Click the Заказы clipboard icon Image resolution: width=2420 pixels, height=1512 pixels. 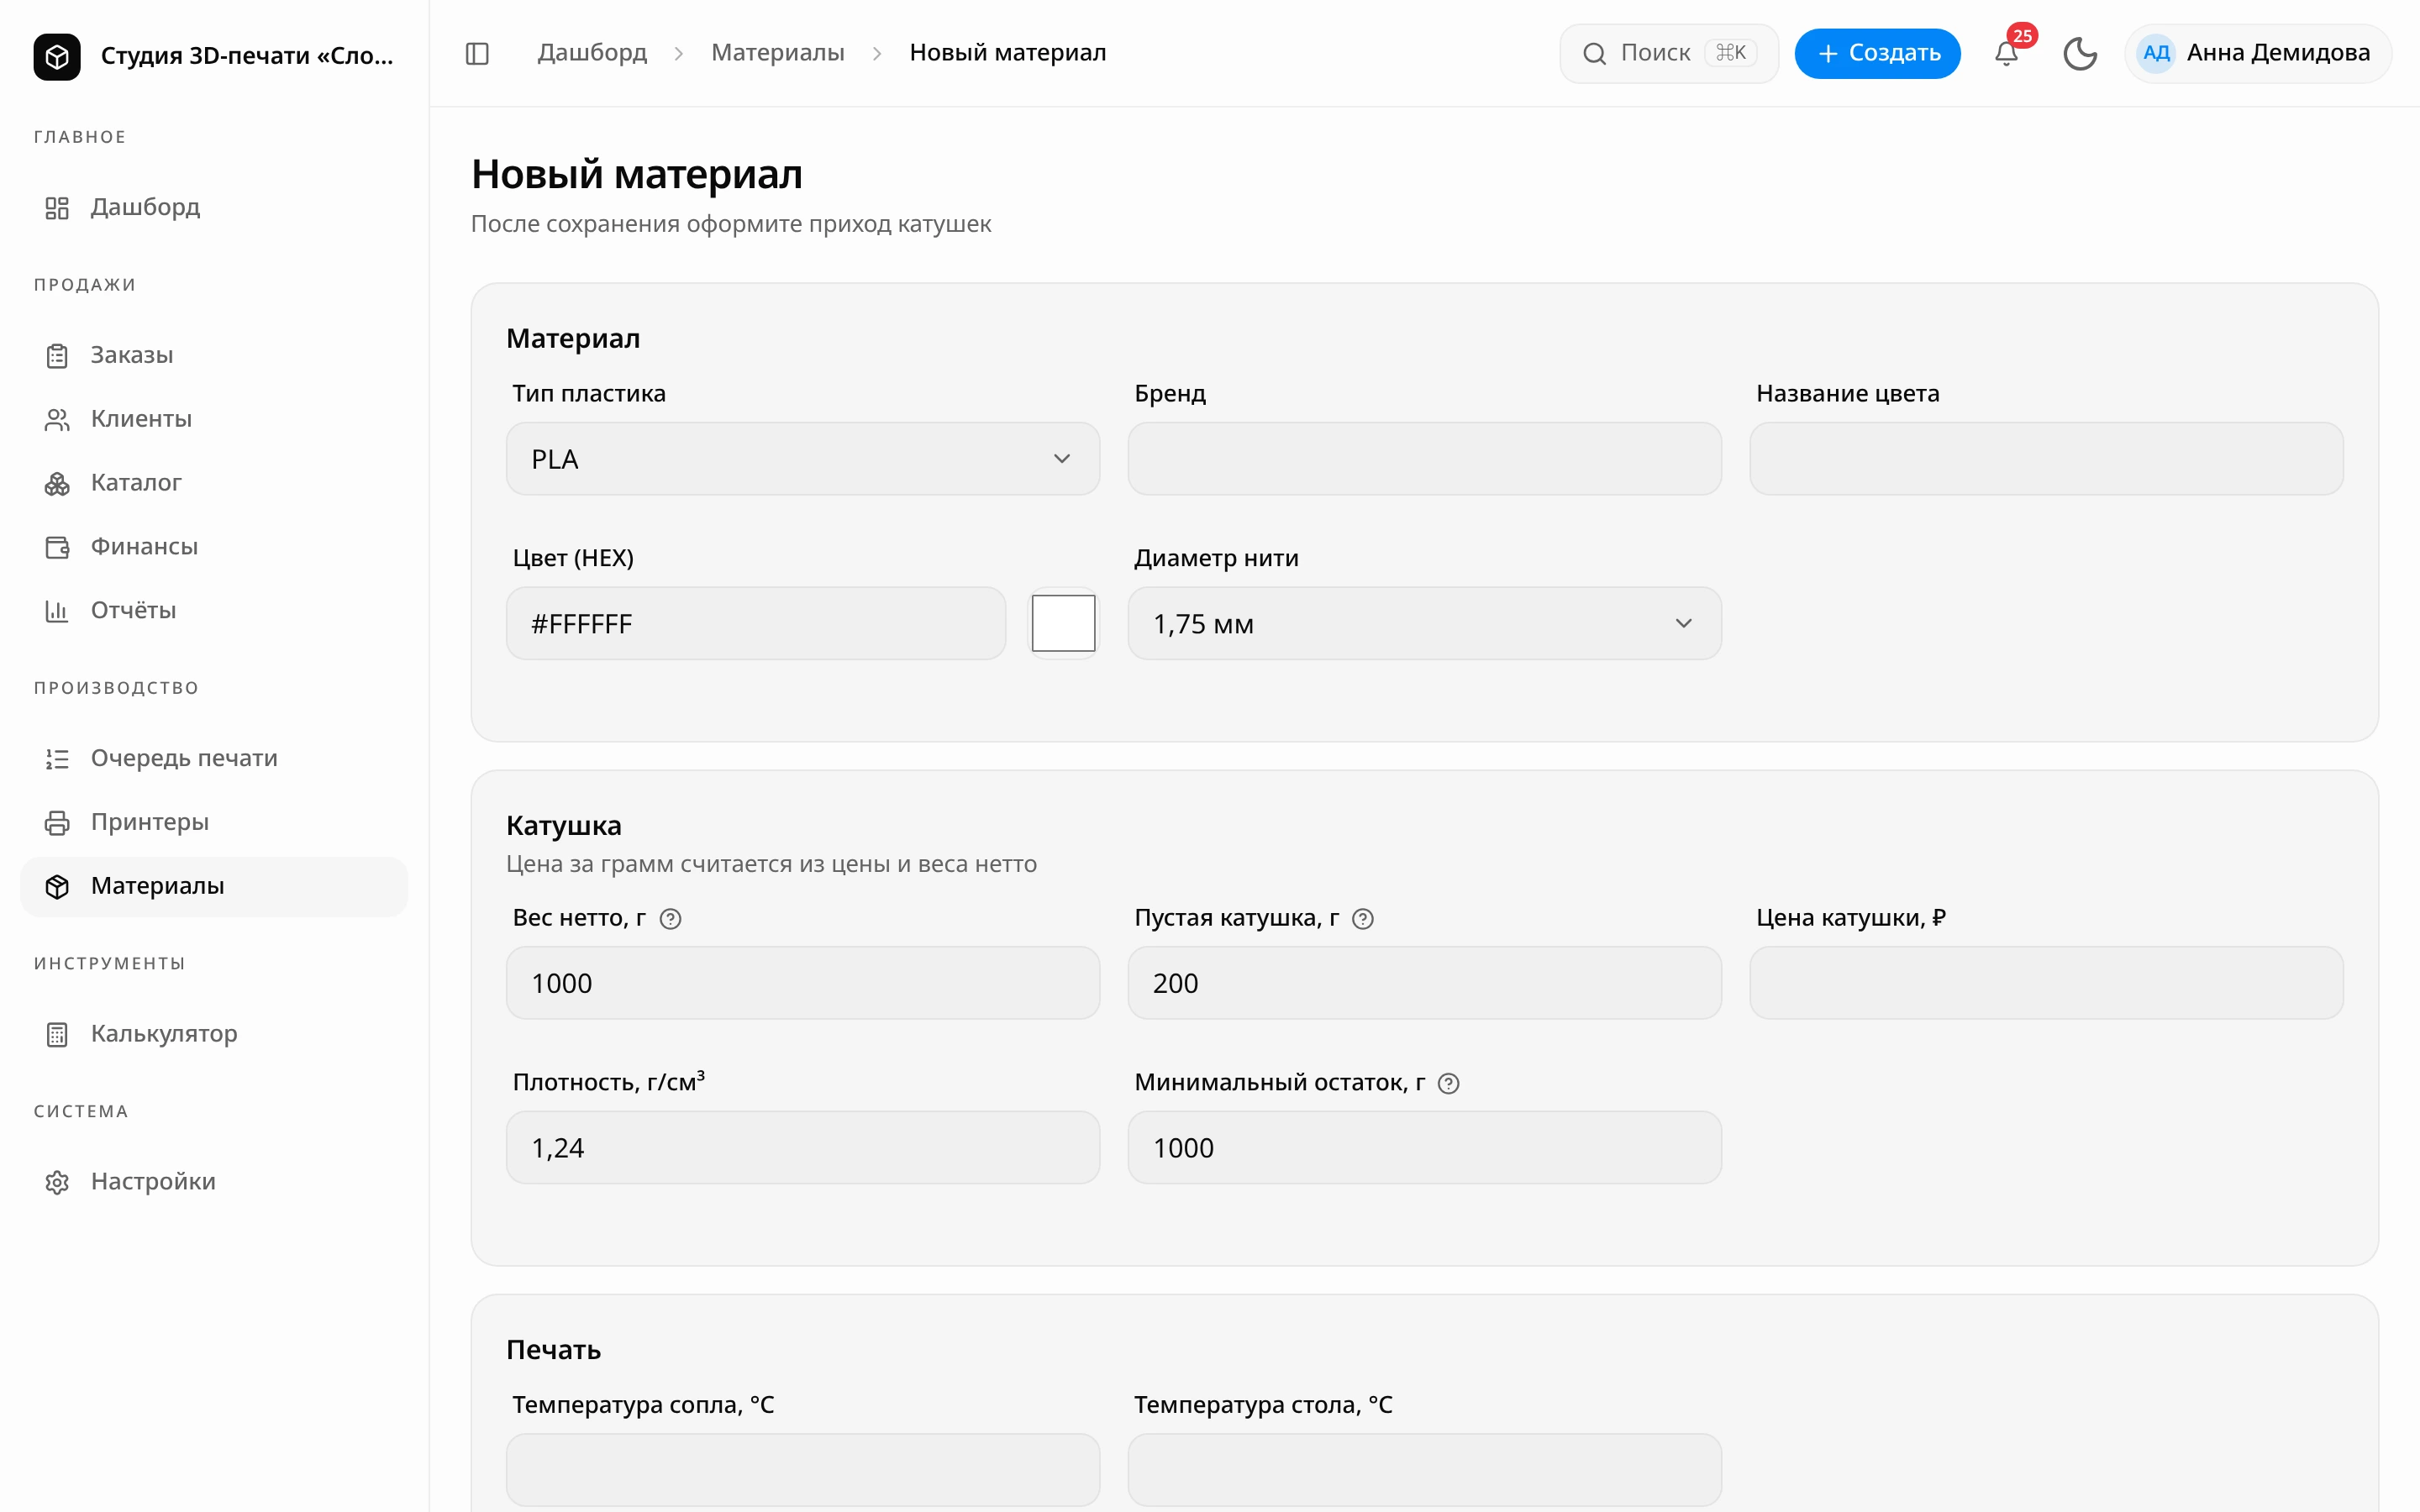point(57,355)
